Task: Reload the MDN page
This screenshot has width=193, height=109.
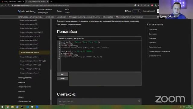Action: 9,5
